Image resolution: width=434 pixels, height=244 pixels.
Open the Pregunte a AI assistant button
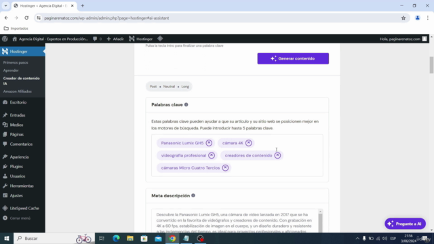405,224
